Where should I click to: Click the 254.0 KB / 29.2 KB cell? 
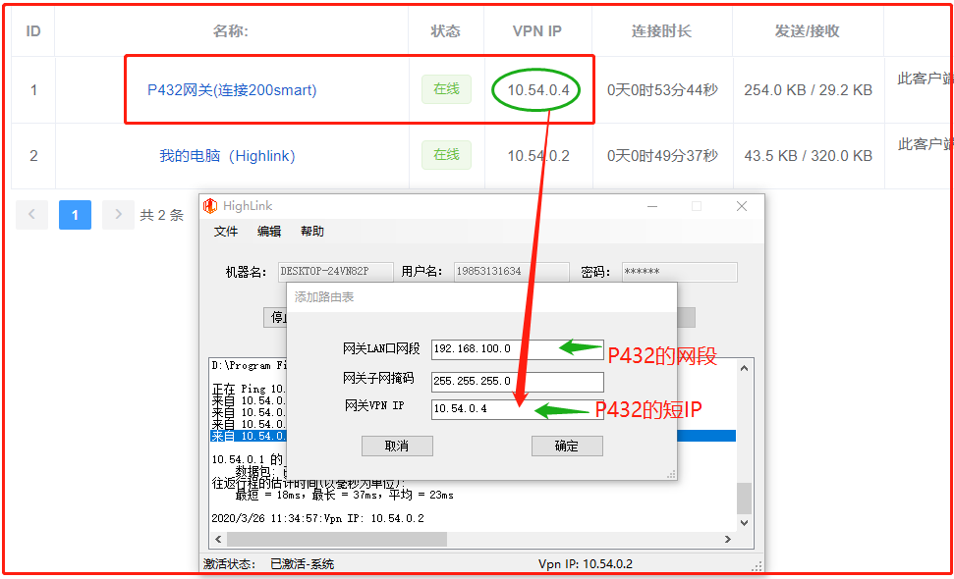(x=808, y=90)
